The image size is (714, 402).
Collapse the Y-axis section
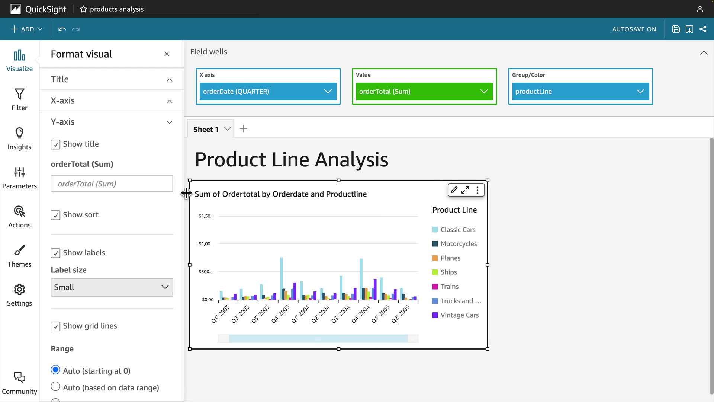pyautogui.click(x=169, y=122)
